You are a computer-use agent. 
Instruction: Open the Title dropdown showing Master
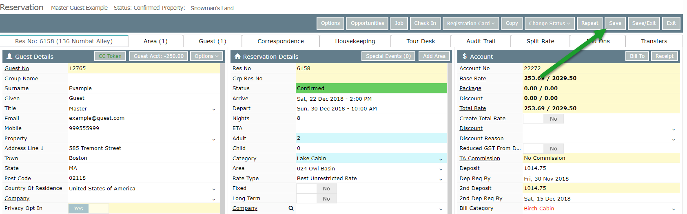pyautogui.click(x=214, y=109)
